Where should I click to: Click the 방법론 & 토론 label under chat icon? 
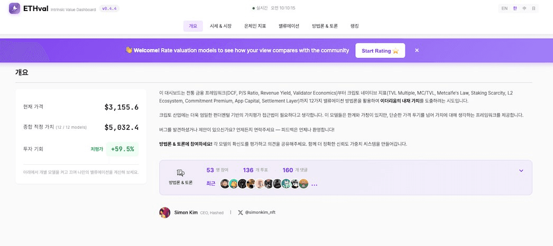[x=181, y=183]
